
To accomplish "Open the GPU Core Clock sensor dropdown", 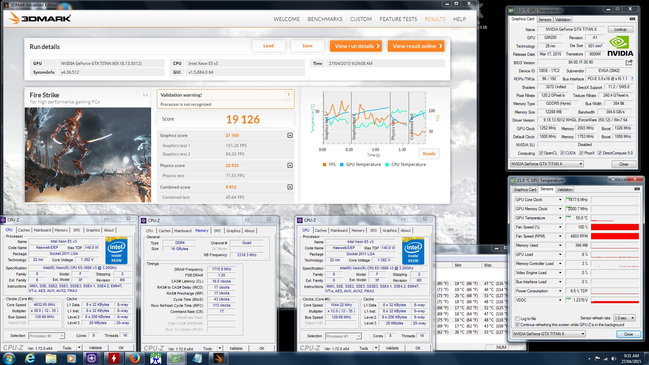I will [560, 200].
